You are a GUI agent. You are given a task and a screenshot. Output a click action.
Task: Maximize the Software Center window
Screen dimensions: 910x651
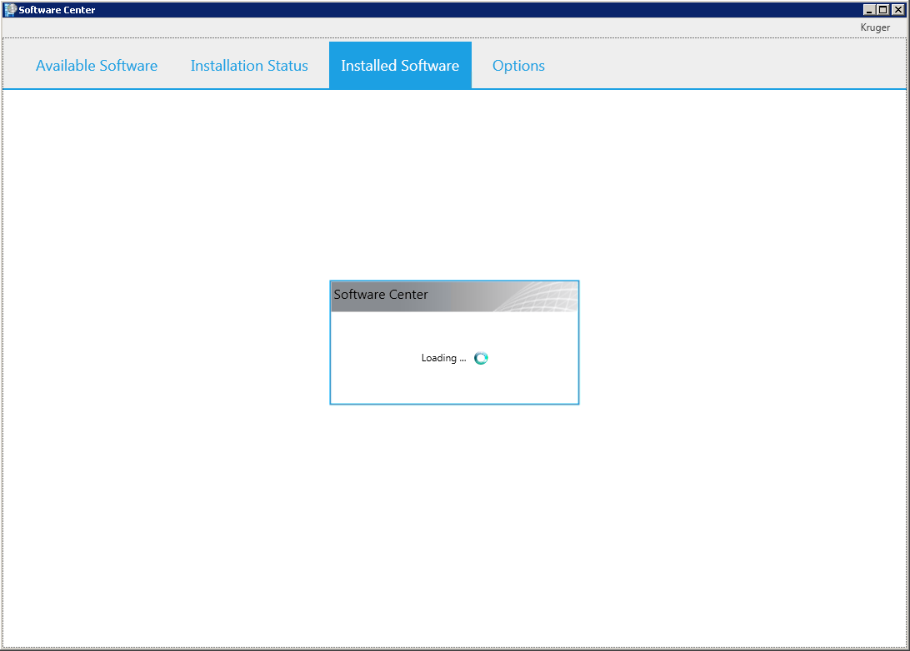pos(882,10)
